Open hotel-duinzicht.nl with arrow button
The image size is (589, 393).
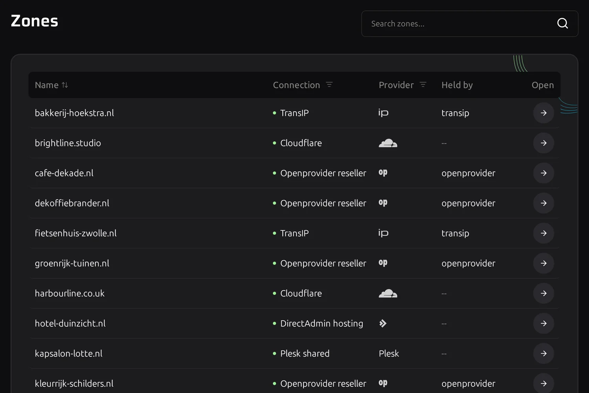click(543, 323)
